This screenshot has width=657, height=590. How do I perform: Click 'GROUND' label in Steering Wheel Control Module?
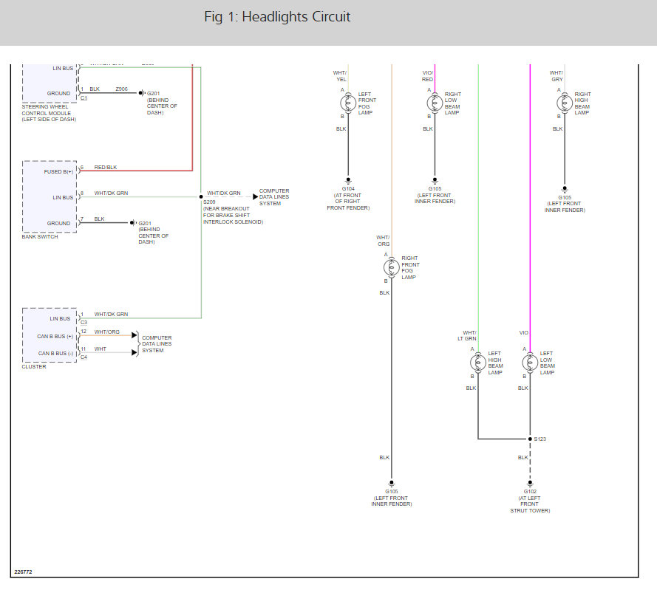click(x=58, y=93)
